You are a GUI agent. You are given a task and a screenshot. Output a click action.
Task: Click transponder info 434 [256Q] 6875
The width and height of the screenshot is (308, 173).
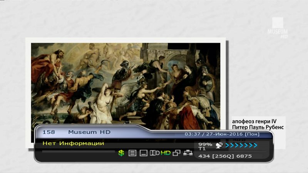pyautogui.click(x=225, y=156)
